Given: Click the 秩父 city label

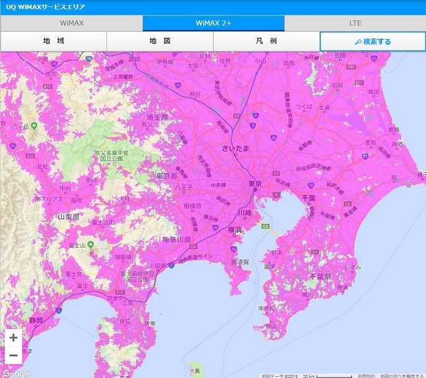Looking at the screenshot, I should 147,124.
